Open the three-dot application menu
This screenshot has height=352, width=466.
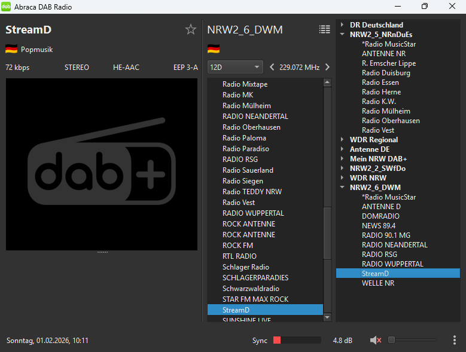pos(455,340)
